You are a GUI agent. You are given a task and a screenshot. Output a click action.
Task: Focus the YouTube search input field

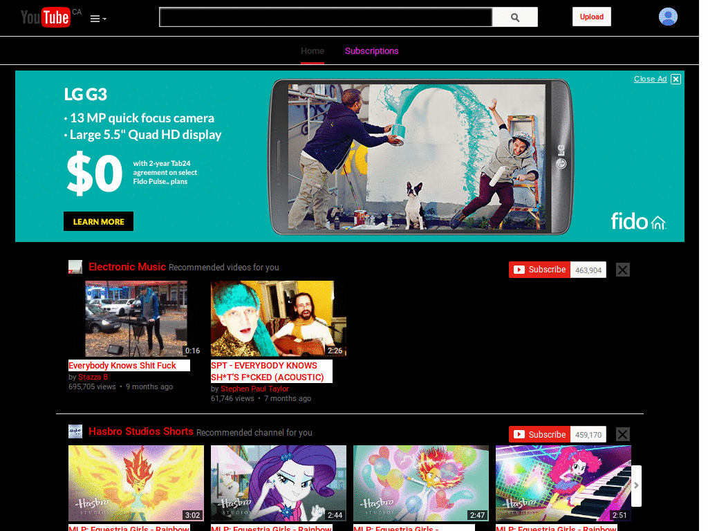326,17
